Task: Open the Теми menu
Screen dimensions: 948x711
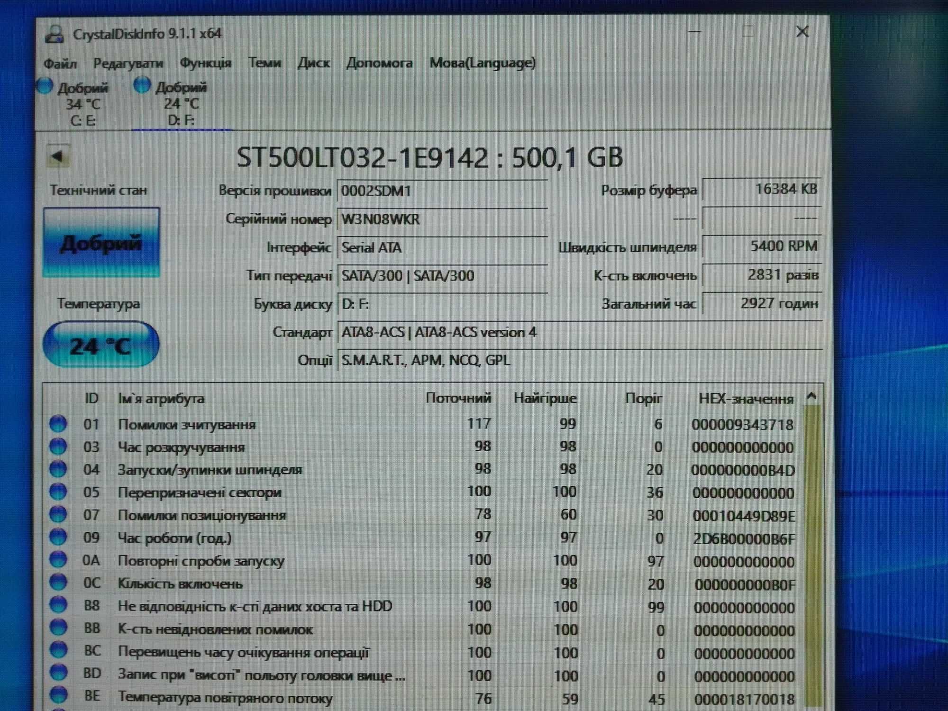Action: coord(264,63)
